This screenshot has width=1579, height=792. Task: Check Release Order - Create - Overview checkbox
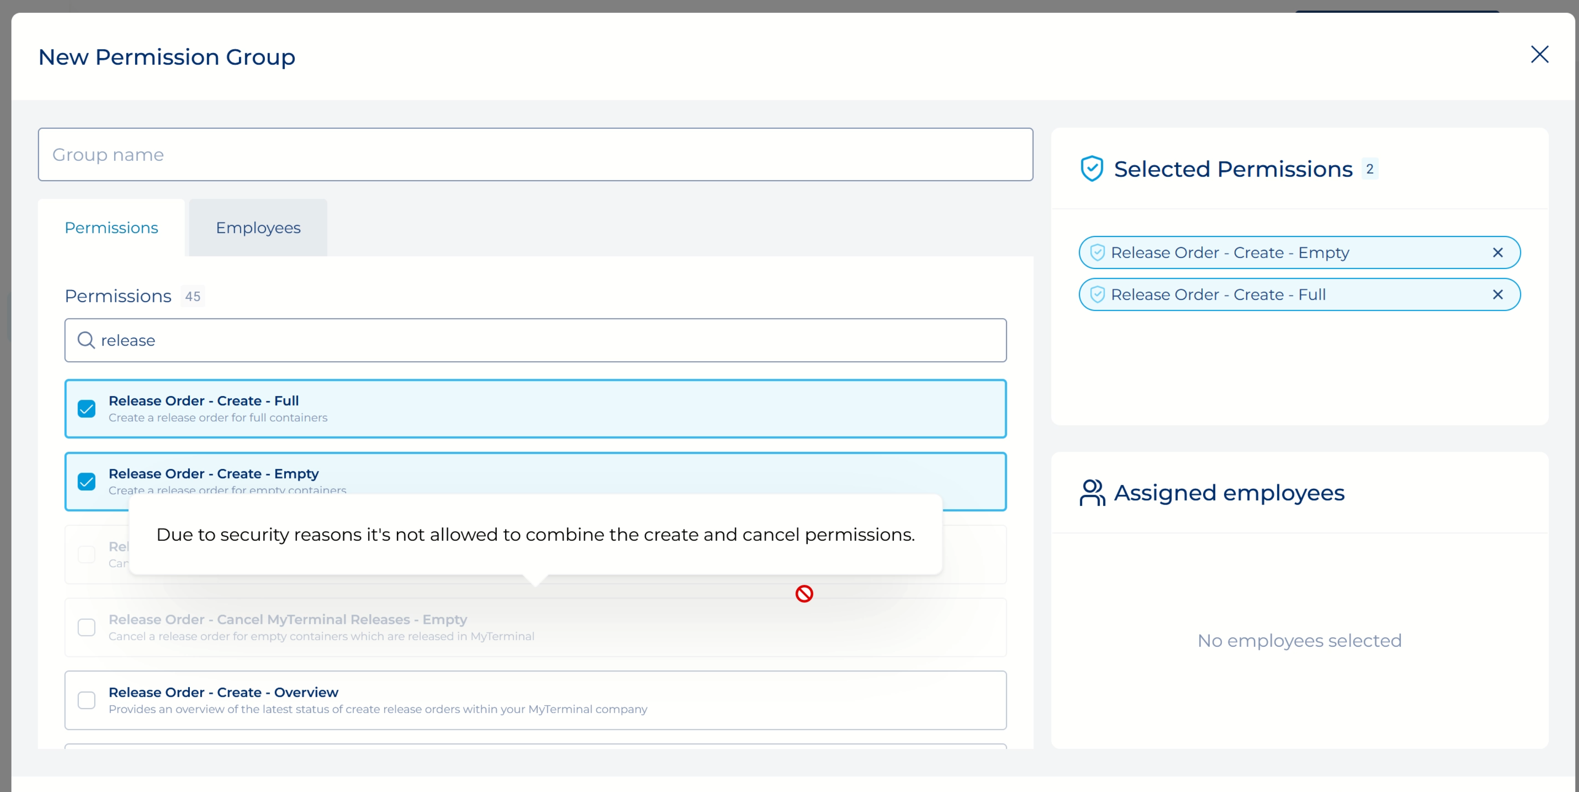tap(87, 700)
